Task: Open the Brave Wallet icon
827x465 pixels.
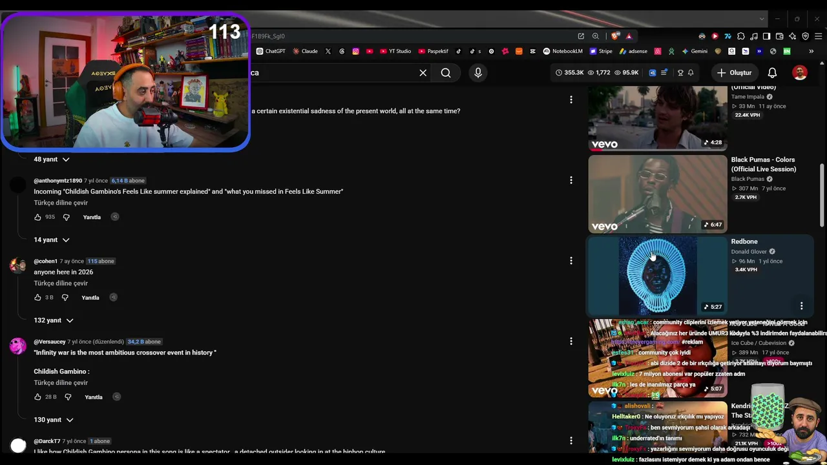Action: tap(780, 36)
